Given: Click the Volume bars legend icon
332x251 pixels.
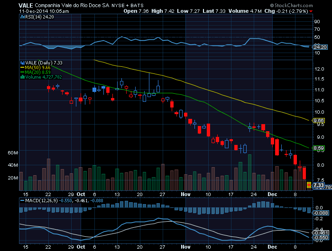Looking at the screenshot, I should [x=22, y=77].
